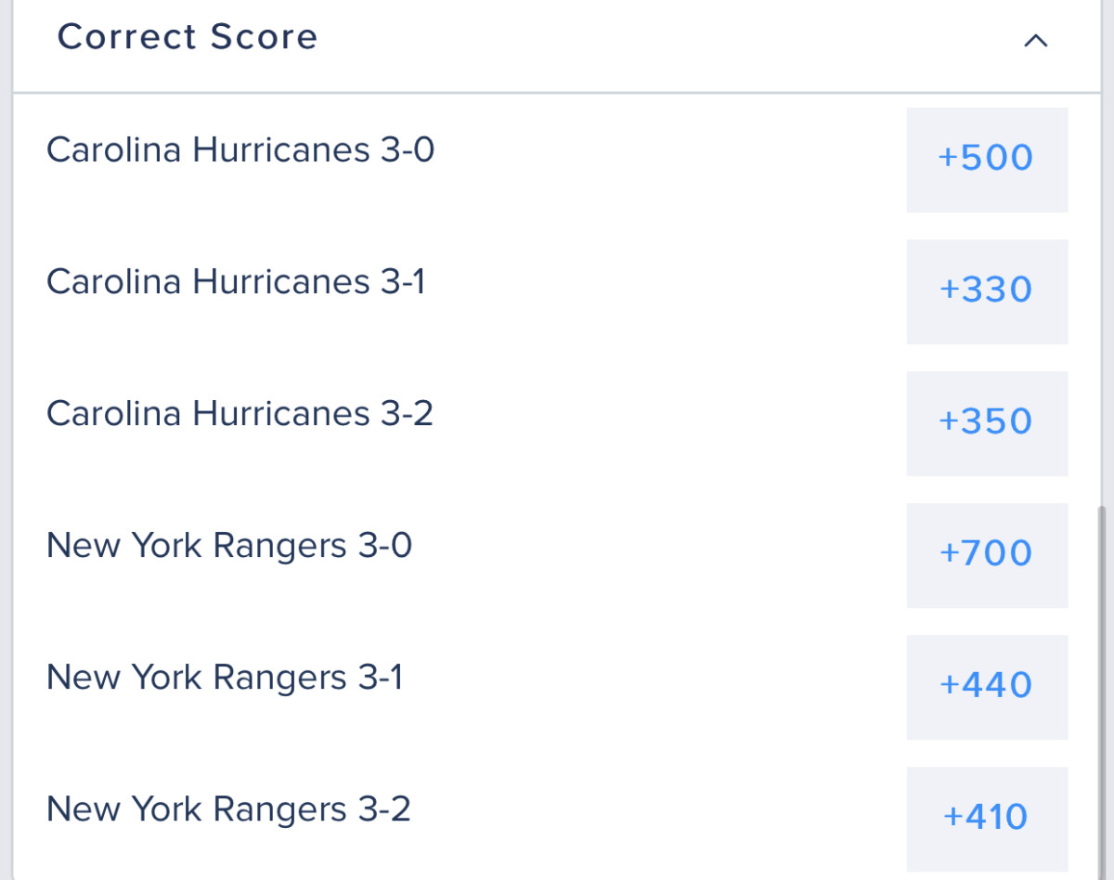Click the Carolina Hurricanes 3-0 market label
This screenshot has width=1114, height=880.
(241, 149)
